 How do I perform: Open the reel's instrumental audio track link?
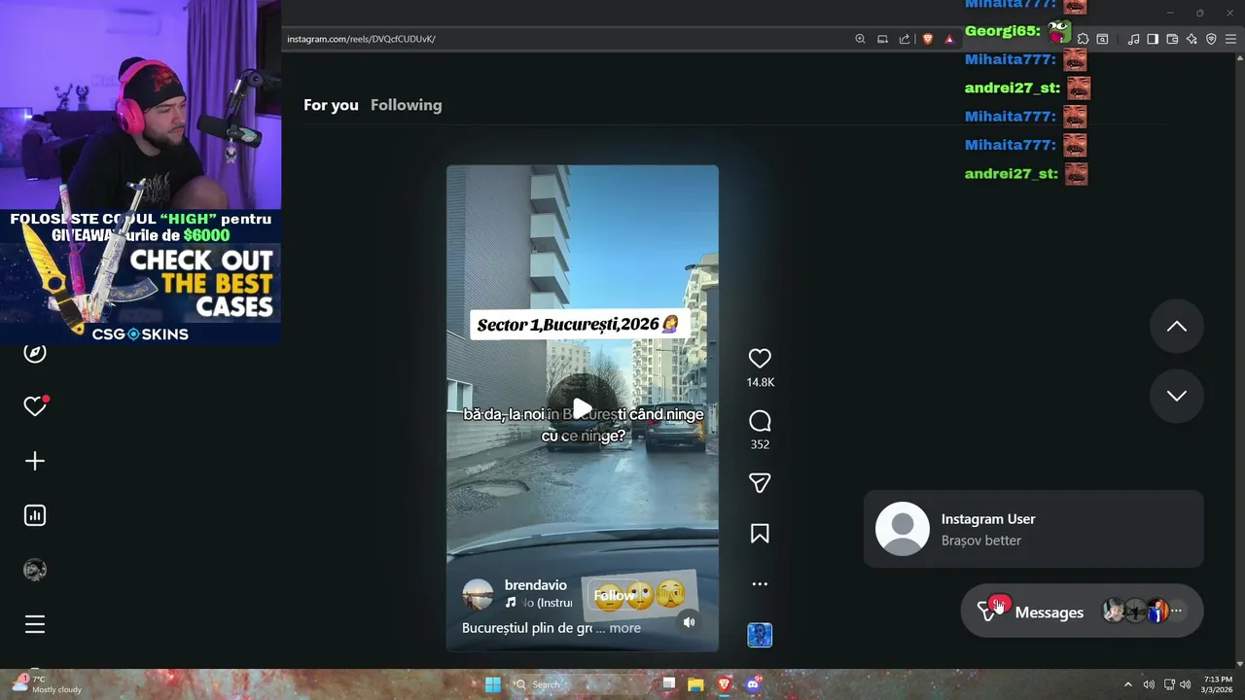(539, 603)
